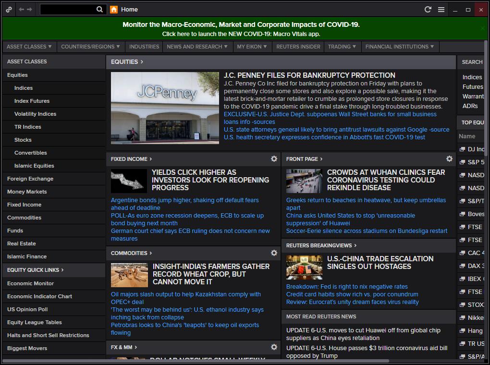Open Wuhan clinics street thumbnail
490x365 pixels.
point(304,181)
